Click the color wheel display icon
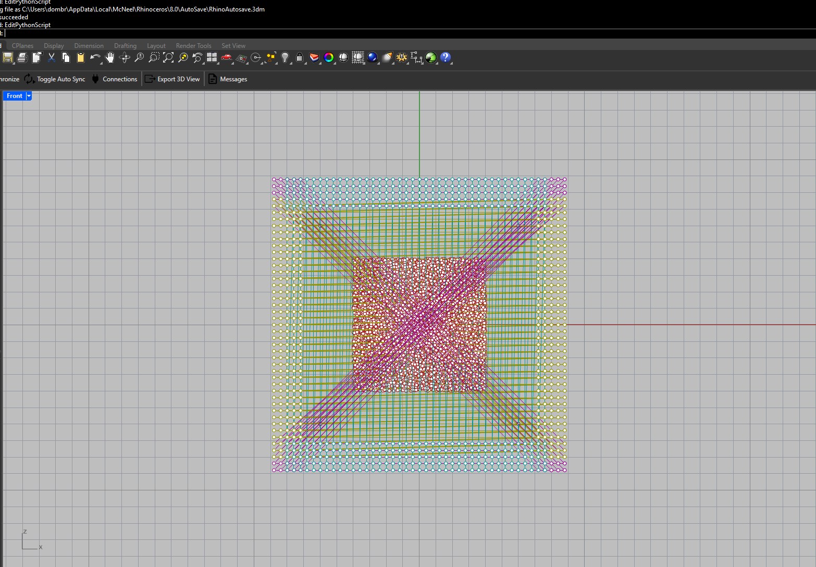816x567 pixels. click(x=328, y=58)
